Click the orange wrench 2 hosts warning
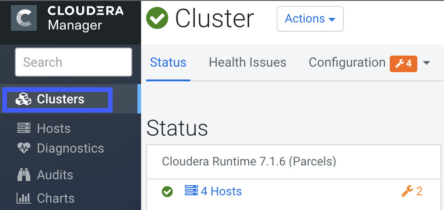 coord(412,191)
